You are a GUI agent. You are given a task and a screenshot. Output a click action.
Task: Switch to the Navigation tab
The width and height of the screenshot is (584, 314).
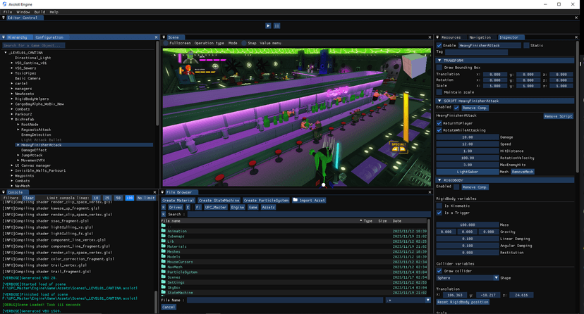click(480, 37)
